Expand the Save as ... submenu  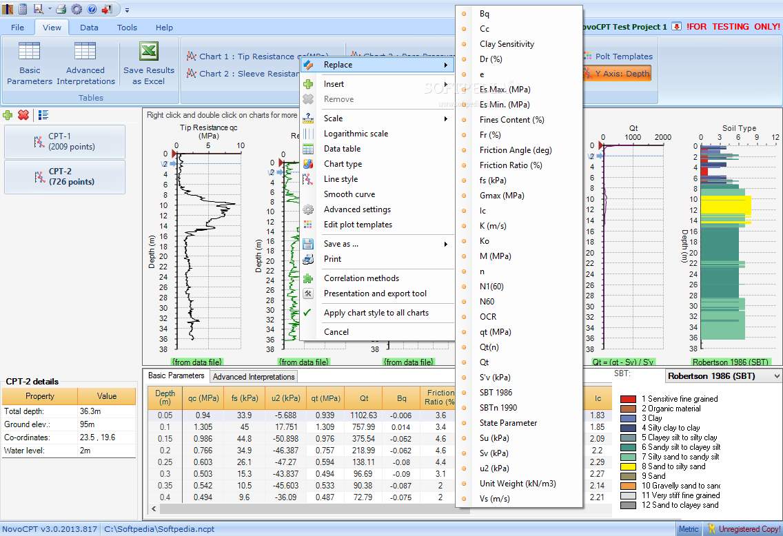pos(377,244)
